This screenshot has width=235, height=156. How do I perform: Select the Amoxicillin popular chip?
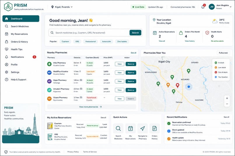106,42
